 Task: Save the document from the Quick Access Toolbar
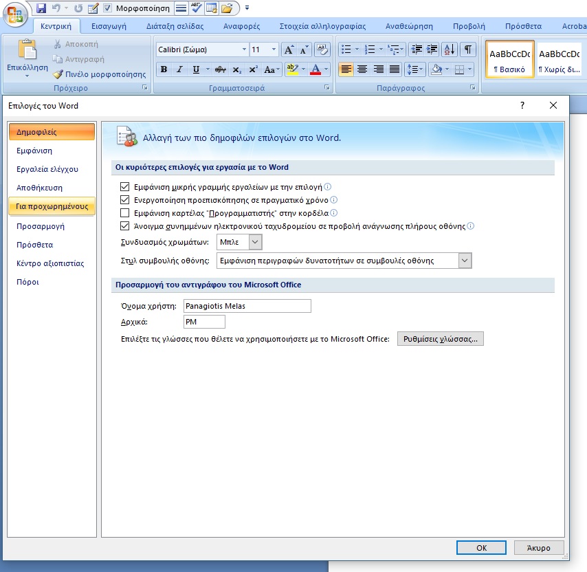click(41, 8)
